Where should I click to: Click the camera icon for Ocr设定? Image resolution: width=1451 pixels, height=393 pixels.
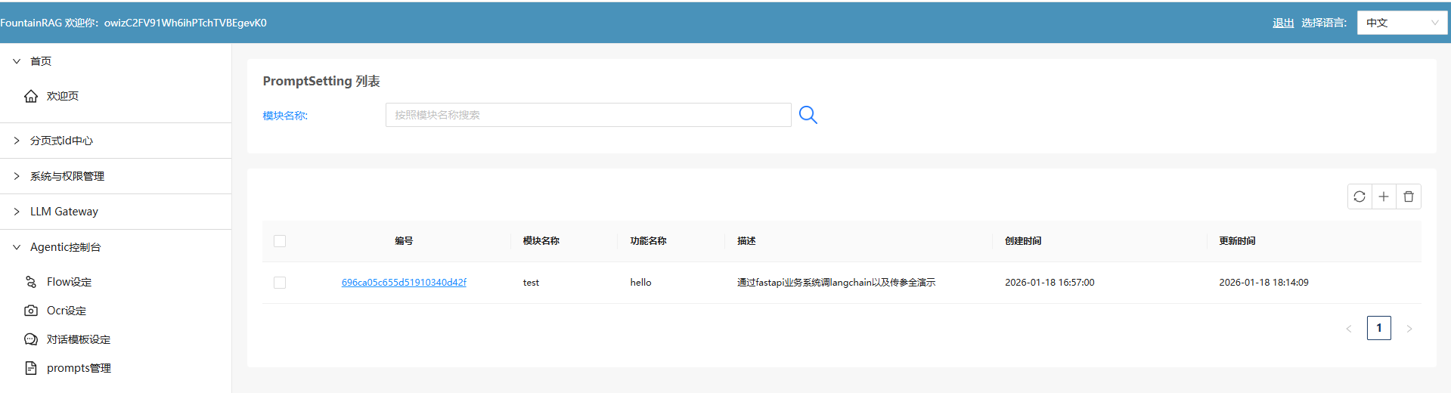[31, 311]
